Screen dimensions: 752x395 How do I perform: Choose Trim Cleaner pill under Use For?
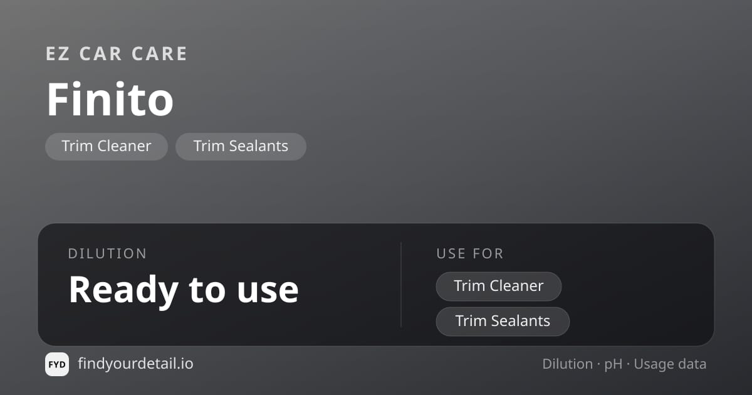click(499, 286)
